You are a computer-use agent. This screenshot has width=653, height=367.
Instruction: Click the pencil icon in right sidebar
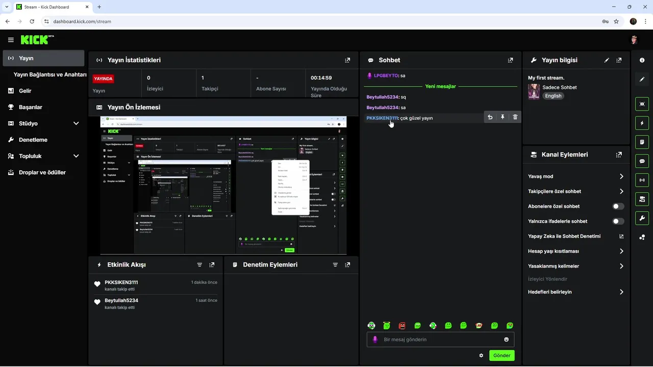pyautogui.click(x=642, y=80)
